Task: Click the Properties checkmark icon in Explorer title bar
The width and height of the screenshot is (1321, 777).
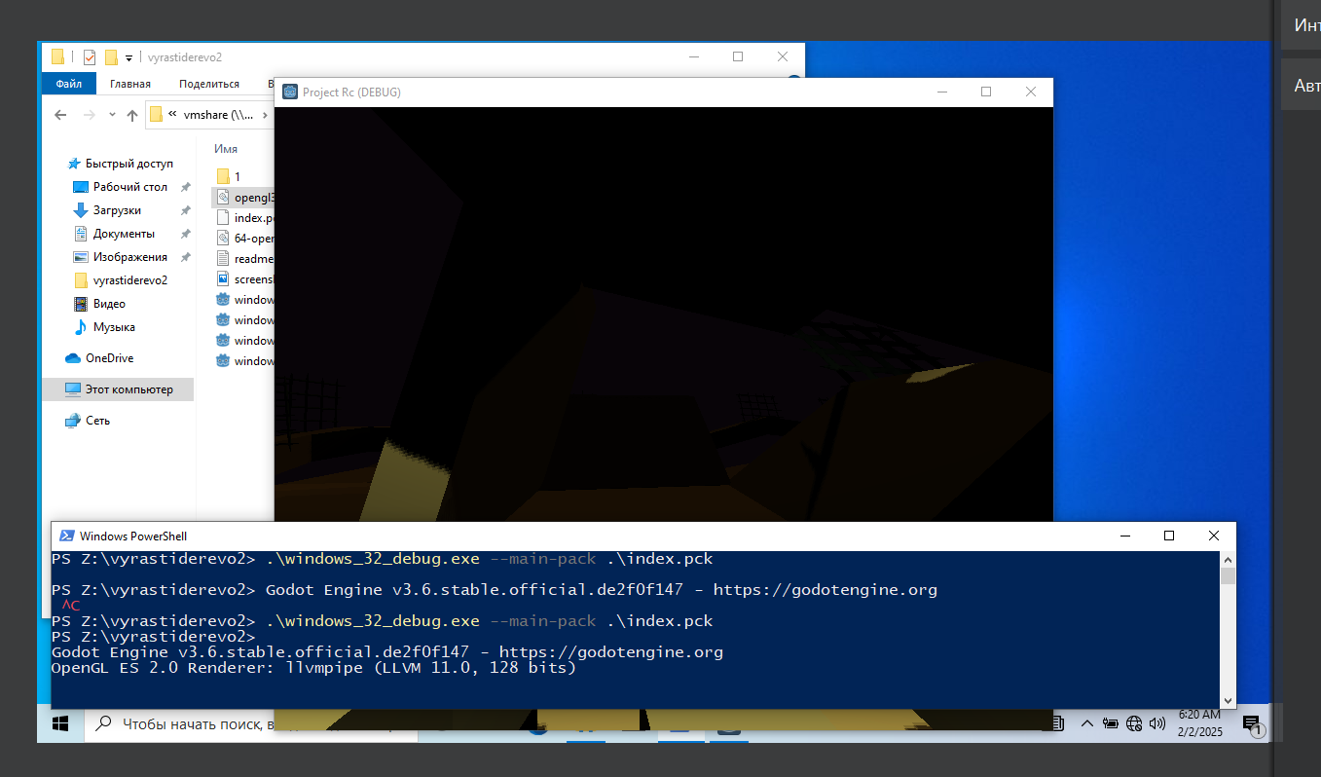Action: click(90, 56)
